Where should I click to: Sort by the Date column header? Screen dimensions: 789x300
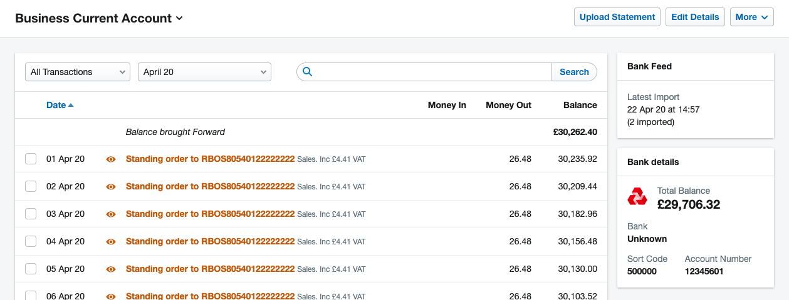pos(60,105)
